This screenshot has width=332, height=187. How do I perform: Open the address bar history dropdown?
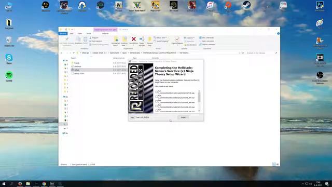click(239, 53)
